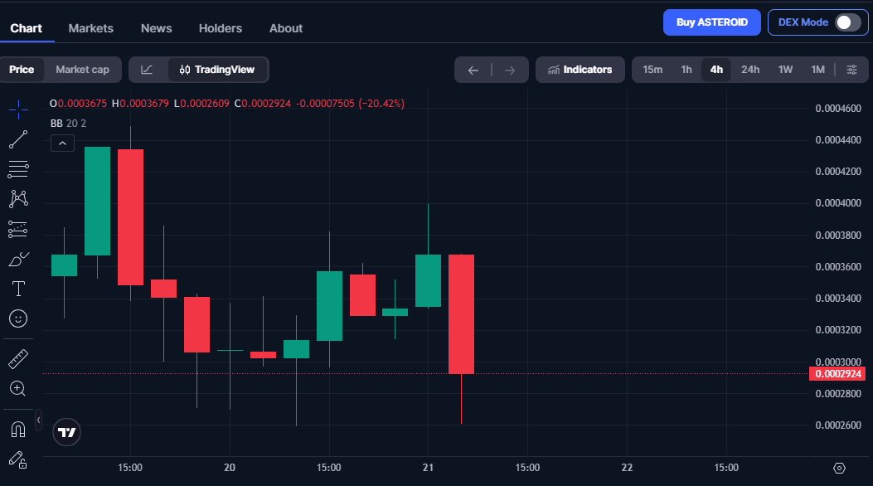Lock all drawings on the chart
Image resolution: width=873 pixels, height=486 pixels.
click(17, 459)
